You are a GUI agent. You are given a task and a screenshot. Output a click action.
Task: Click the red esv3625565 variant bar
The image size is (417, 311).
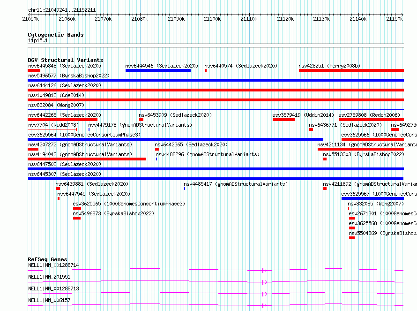(77, 208)
